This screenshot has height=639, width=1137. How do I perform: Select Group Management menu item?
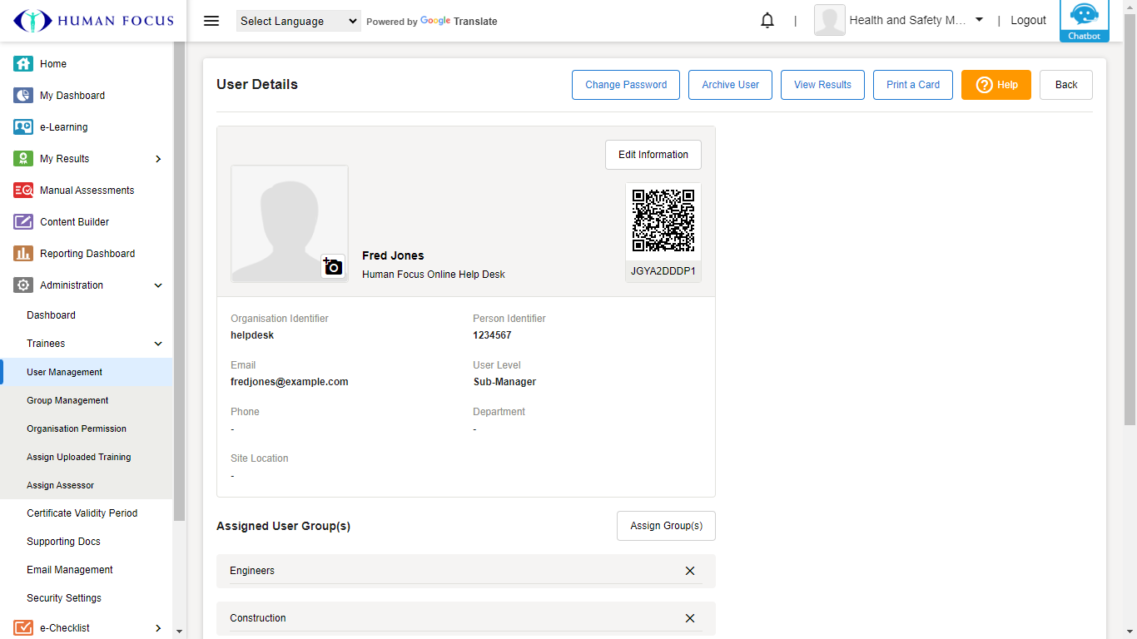pos(67,400)
